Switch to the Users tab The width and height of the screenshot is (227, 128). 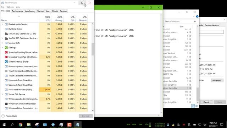(x=48, y=11)
